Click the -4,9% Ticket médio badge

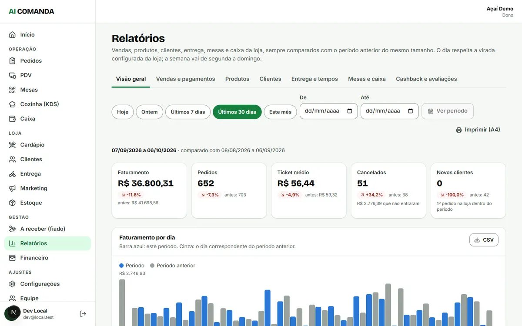290,195
